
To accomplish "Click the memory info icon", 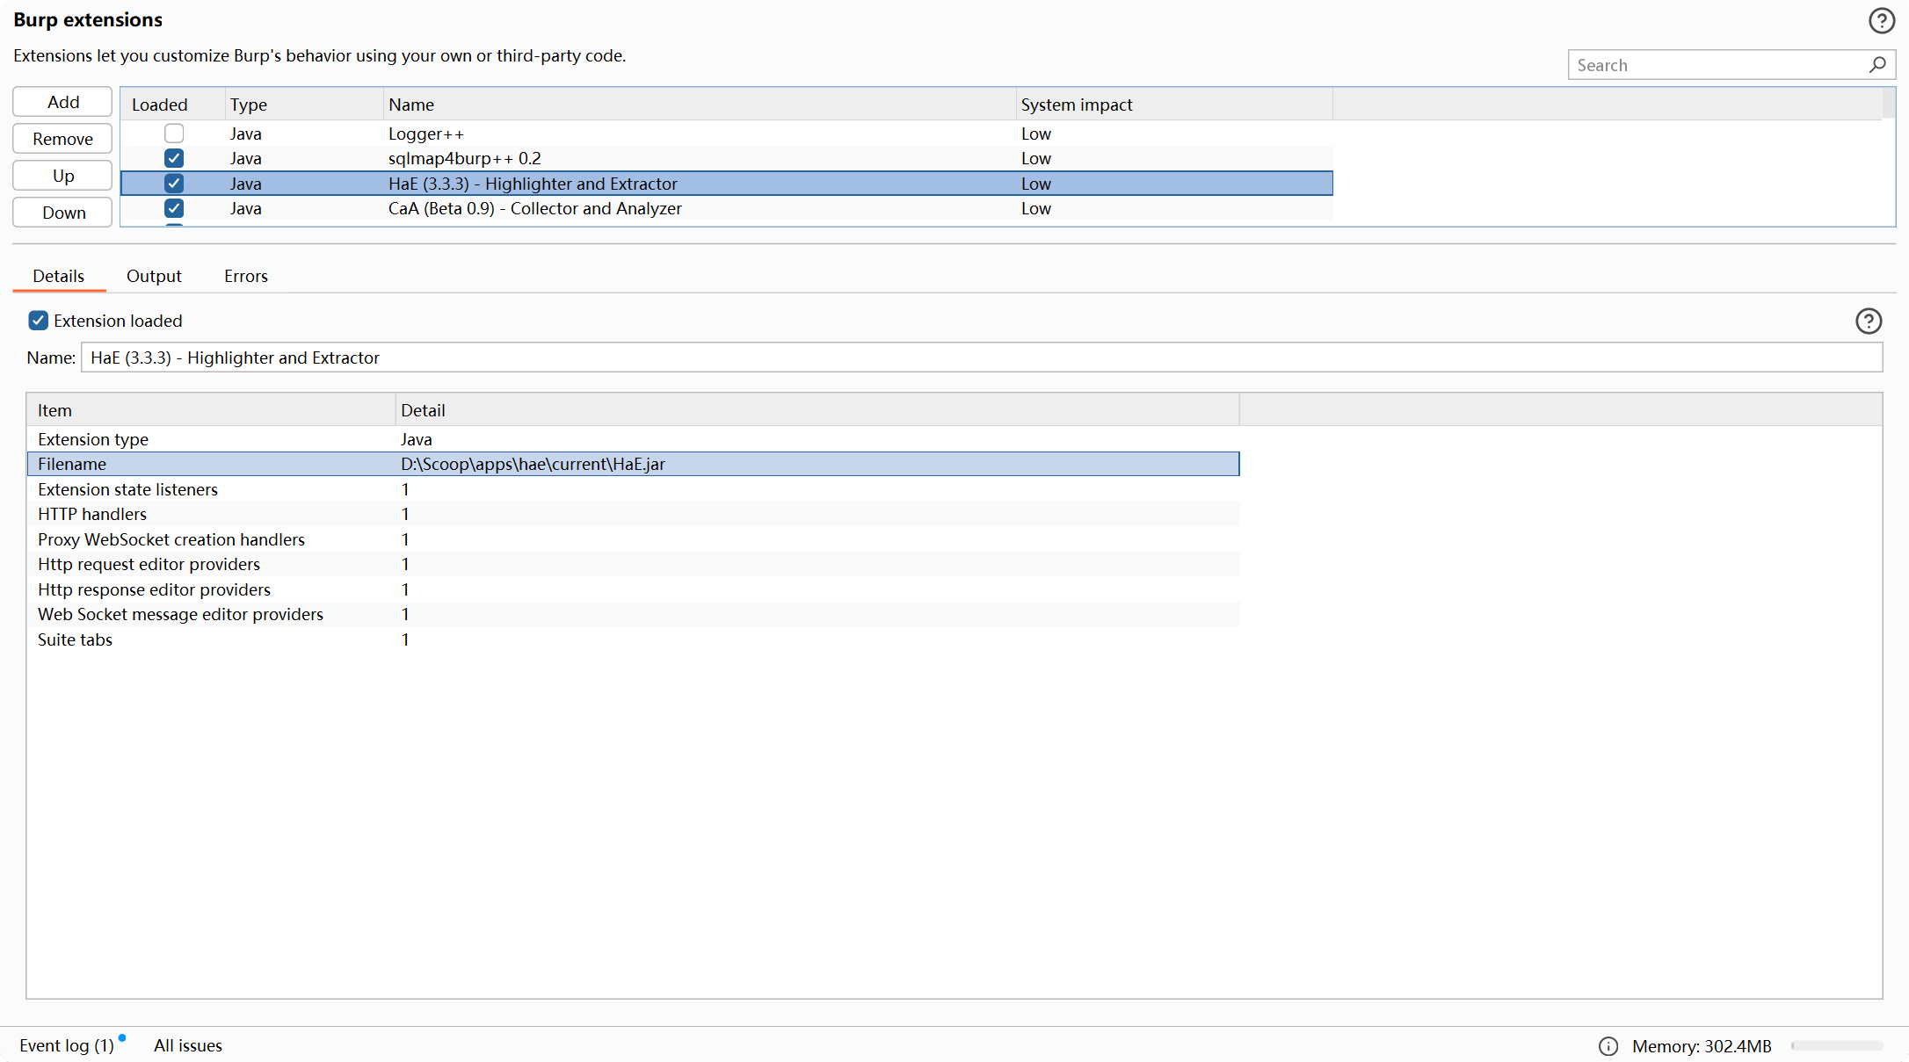I will coord(1608,1045).
